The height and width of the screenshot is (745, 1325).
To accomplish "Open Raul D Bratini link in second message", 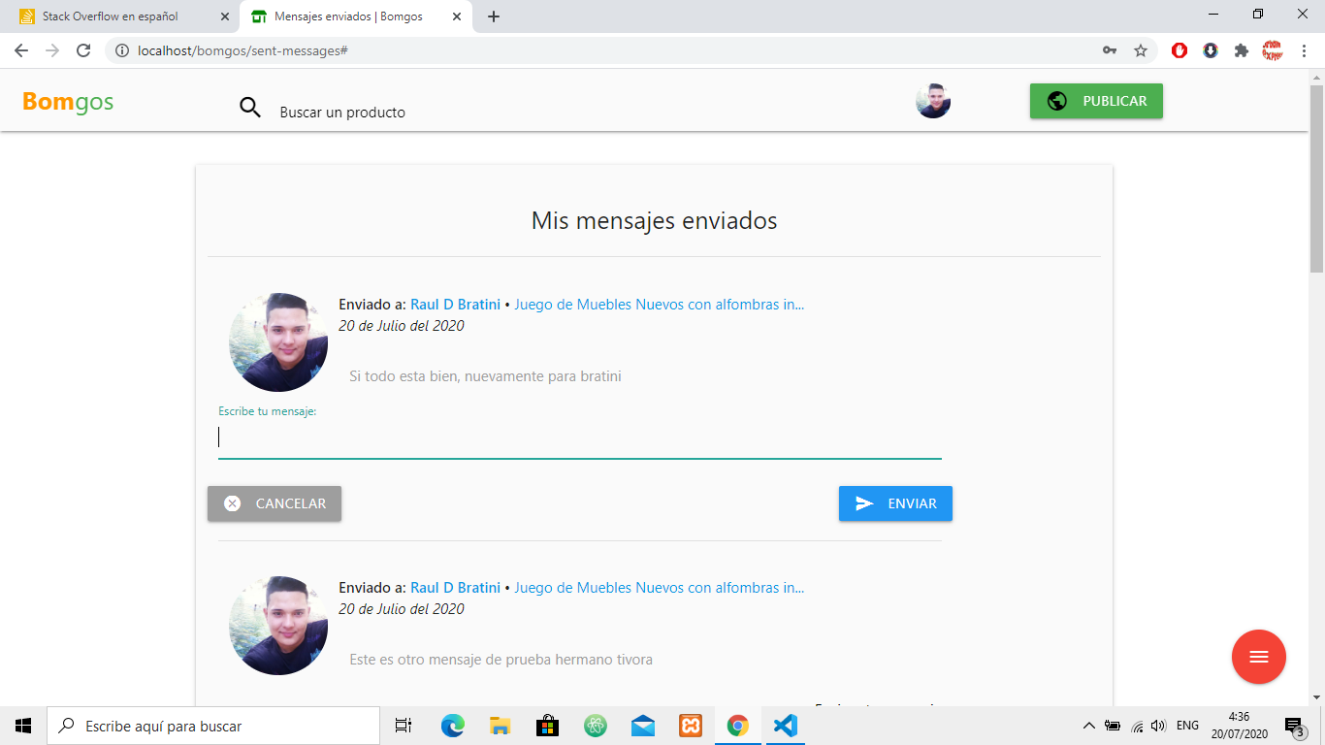I will tap(455, 588).
